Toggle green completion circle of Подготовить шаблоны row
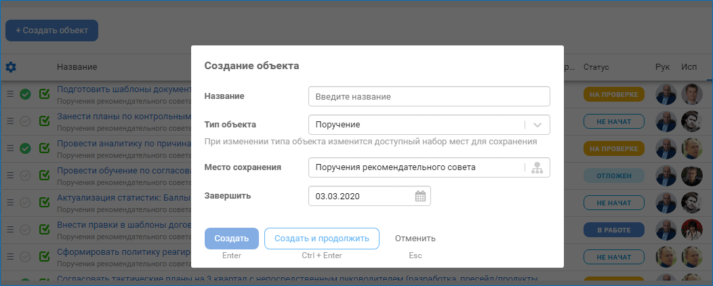This screenshot has height=286, width=713. click(26, 94)
